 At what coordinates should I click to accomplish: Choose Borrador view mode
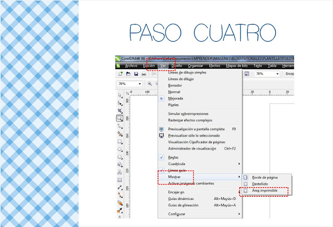tap(175, 85)
